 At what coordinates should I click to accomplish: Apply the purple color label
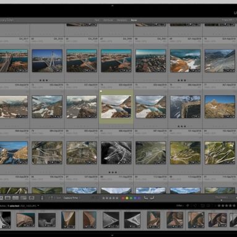pyautogui.click(x=139, y=198)
